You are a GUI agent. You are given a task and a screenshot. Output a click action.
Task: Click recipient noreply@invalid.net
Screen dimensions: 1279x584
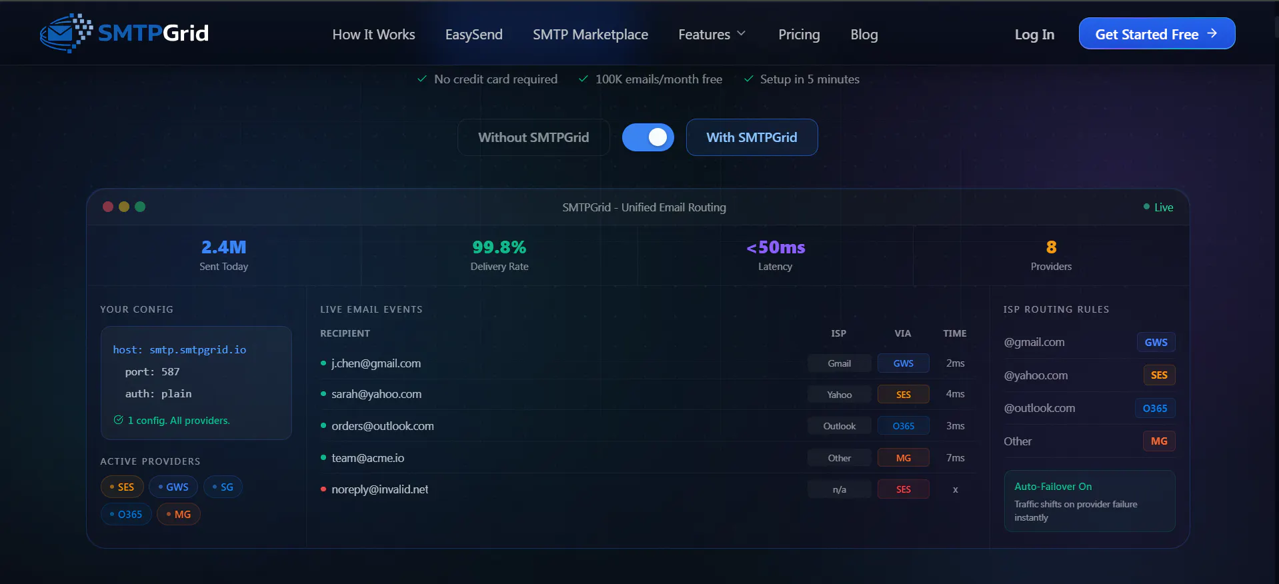380,489
